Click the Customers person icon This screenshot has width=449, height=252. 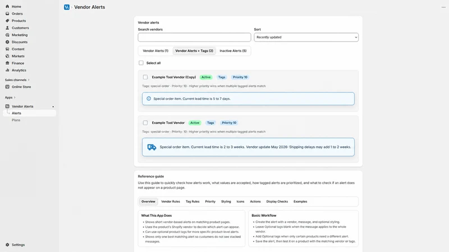pos(7,27)
